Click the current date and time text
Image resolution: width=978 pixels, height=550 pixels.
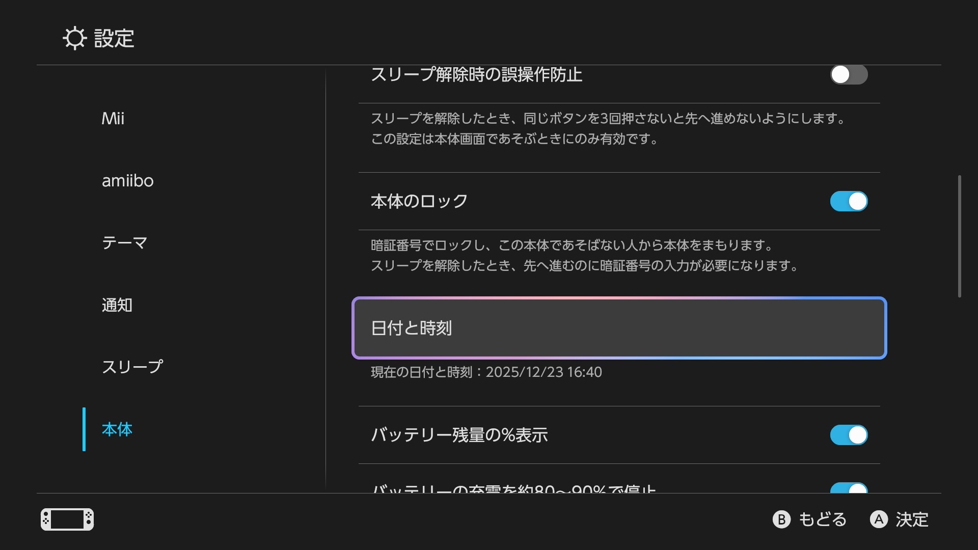click(x=486, y=372)
